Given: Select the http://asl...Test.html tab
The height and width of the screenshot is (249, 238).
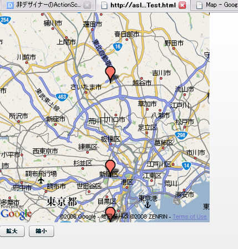Looking at the screenshot, I should pyautogui.click(x=143, y=6).
